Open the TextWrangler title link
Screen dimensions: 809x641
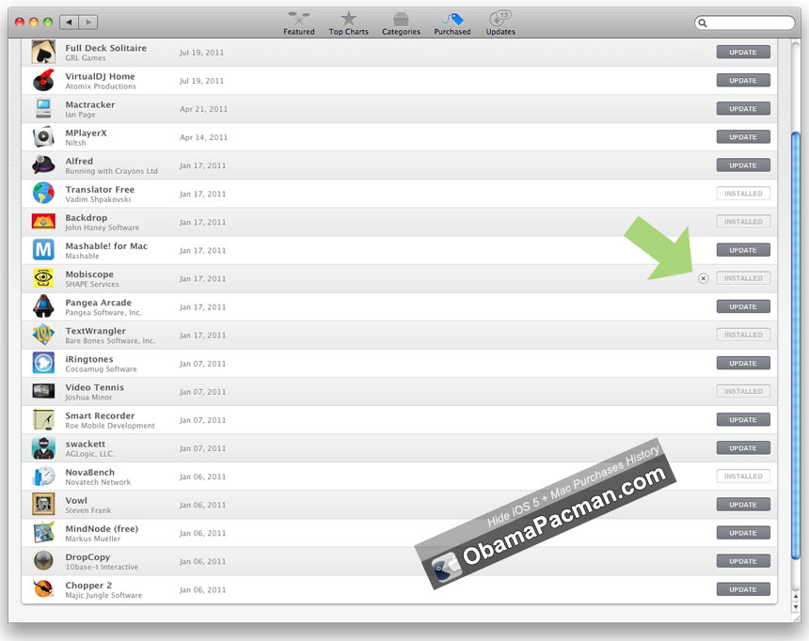(x=95, y=331)
